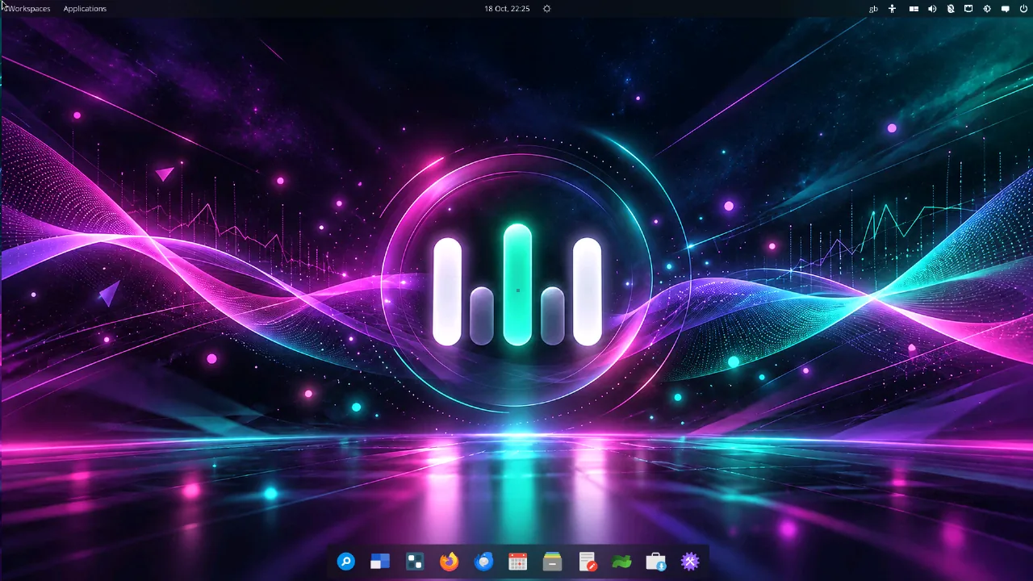Open the software store from the dock
The image size is (1033, 581).
coord(655,562)
